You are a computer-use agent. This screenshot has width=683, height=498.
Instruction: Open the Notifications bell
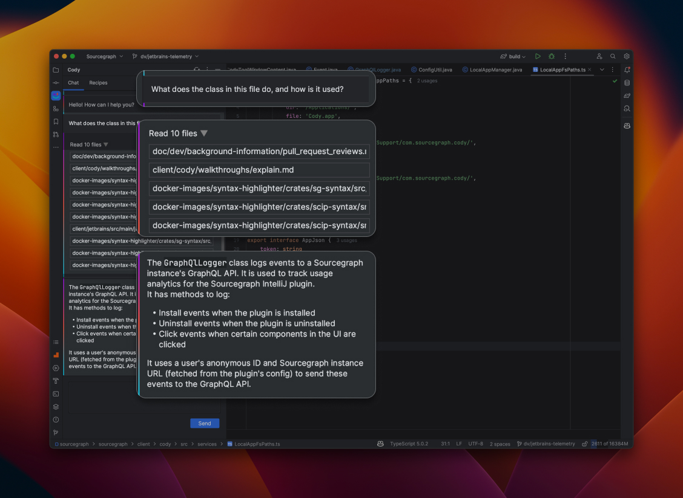point(627,70)
